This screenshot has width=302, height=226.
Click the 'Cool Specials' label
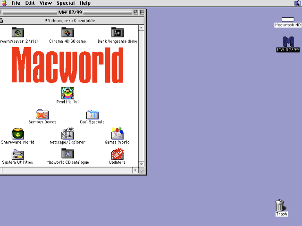click(92, 122)
